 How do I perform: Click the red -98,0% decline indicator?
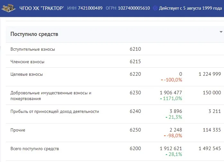click(173, 136)
